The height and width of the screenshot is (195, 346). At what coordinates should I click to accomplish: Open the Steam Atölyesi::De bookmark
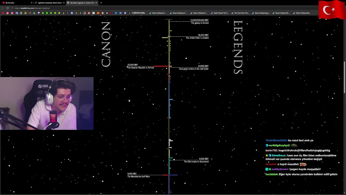(302, 13)
